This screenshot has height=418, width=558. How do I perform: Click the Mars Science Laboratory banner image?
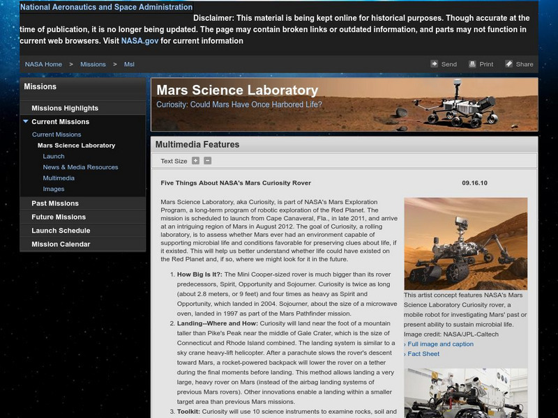pyautogui.click(x=345, y=105)
